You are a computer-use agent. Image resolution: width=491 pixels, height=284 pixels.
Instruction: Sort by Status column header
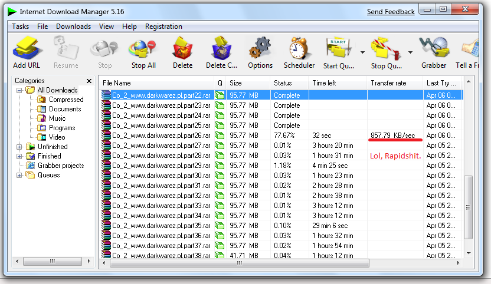tap(289, 83)
